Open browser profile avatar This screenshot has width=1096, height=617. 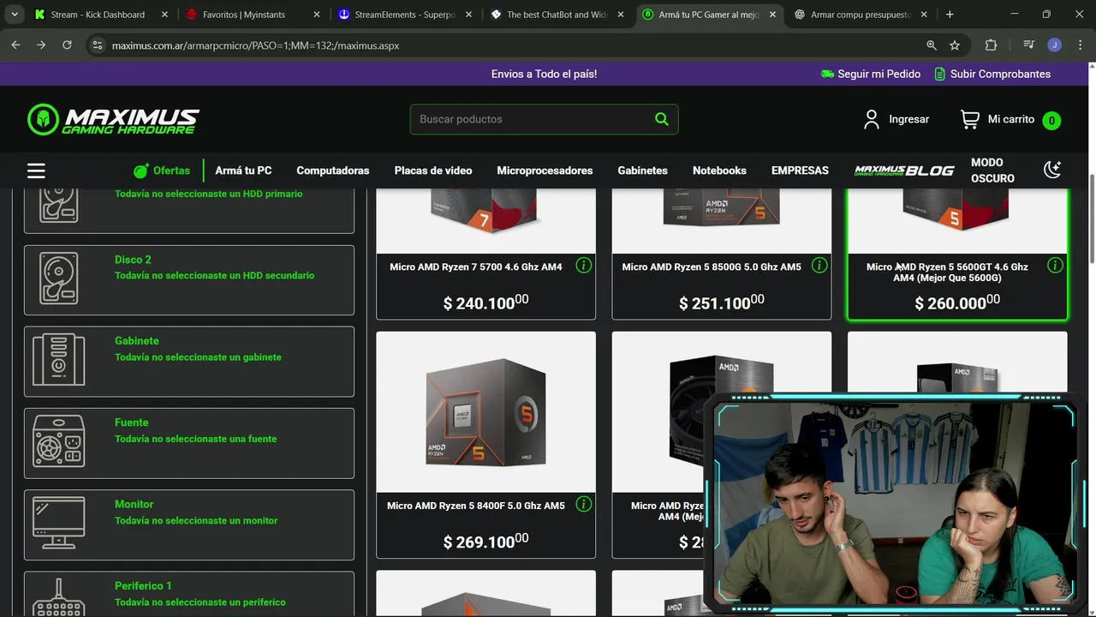[1055, 45]
